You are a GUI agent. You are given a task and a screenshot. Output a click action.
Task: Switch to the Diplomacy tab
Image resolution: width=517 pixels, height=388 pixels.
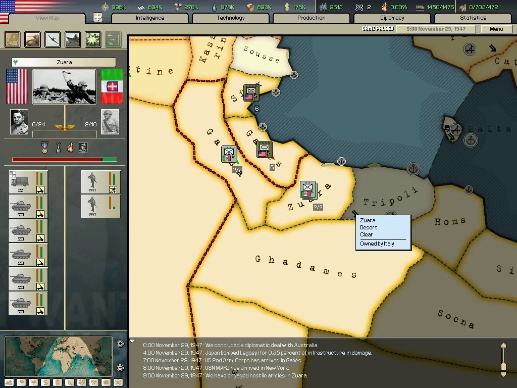point(392,18)
